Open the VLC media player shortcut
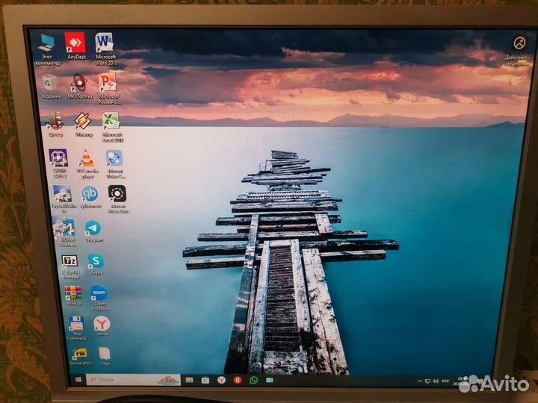This screenshot has width=538, height=403. coord(87,159)
